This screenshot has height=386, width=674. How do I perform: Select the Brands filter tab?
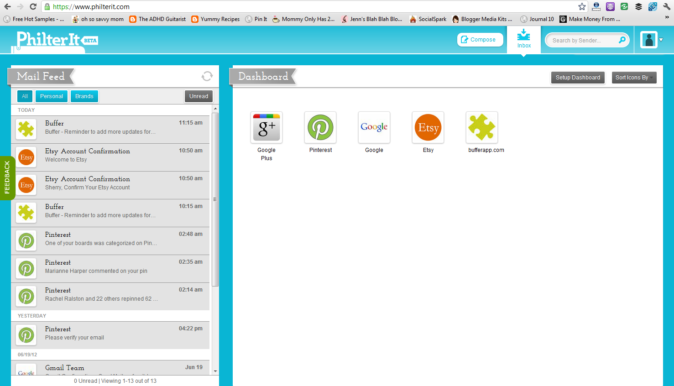(84, 96)
